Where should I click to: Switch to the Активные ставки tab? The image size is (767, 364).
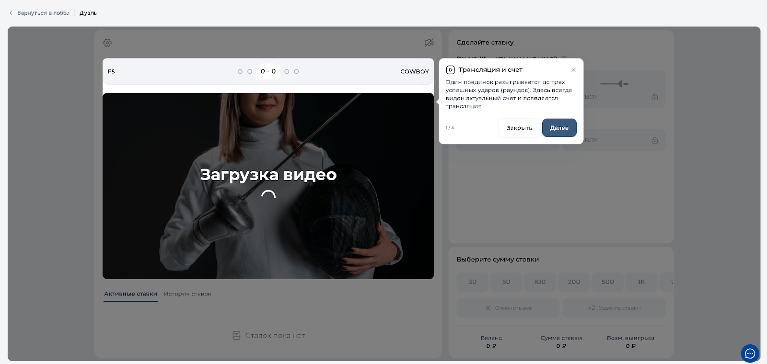click(x=130, y=294)
